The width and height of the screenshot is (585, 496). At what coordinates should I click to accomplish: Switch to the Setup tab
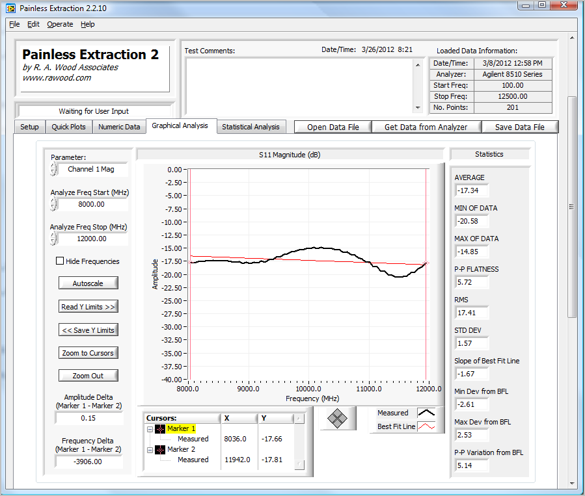[29, 127]
